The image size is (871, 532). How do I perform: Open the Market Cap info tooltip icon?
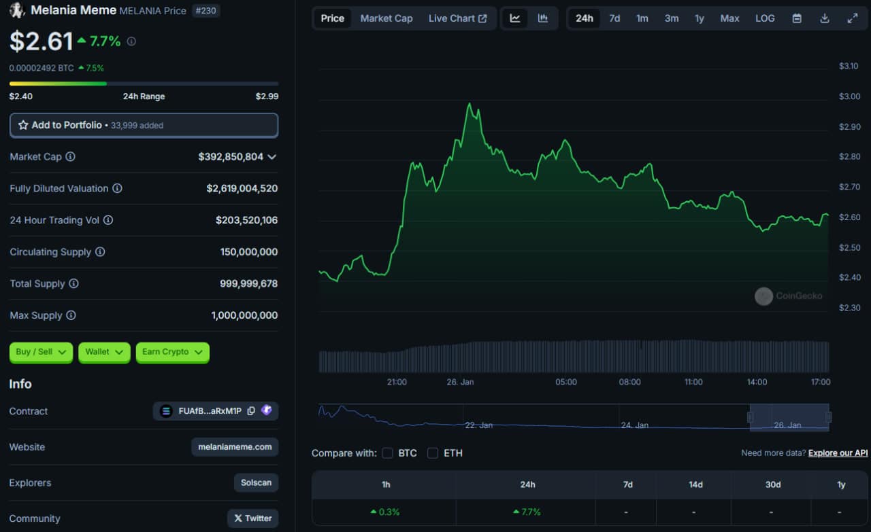tap(70, 157)
